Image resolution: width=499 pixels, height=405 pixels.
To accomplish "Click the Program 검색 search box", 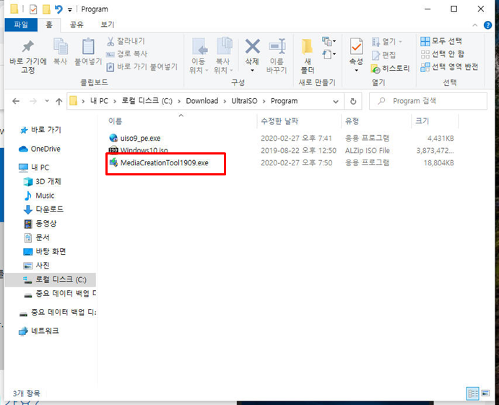I will coord(428,101).
